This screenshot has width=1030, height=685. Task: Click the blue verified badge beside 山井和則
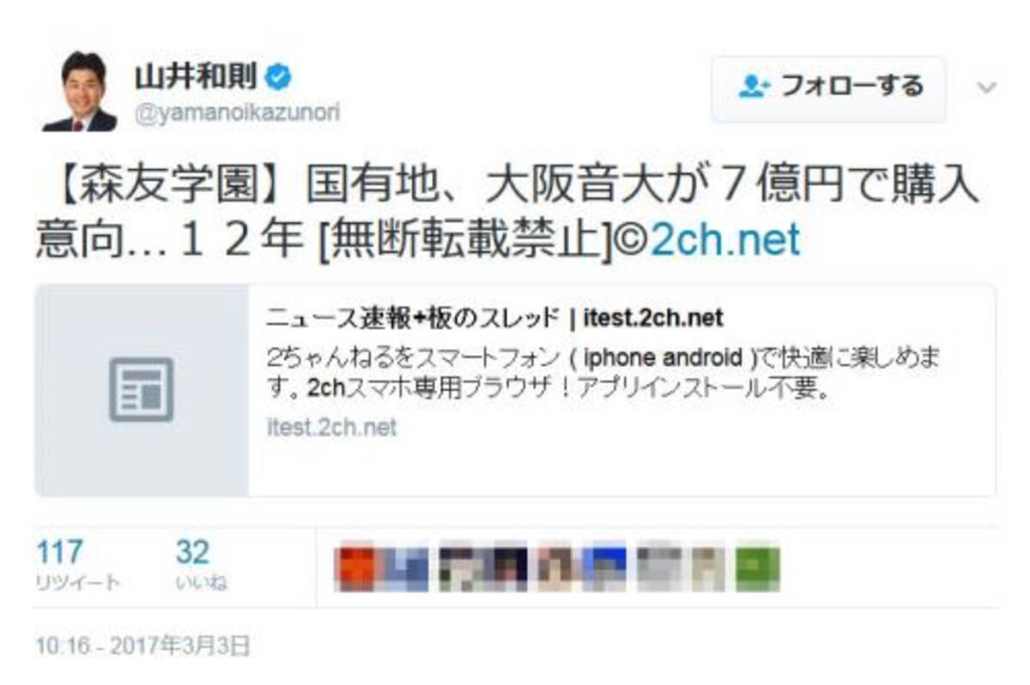(x=278, y=78)
